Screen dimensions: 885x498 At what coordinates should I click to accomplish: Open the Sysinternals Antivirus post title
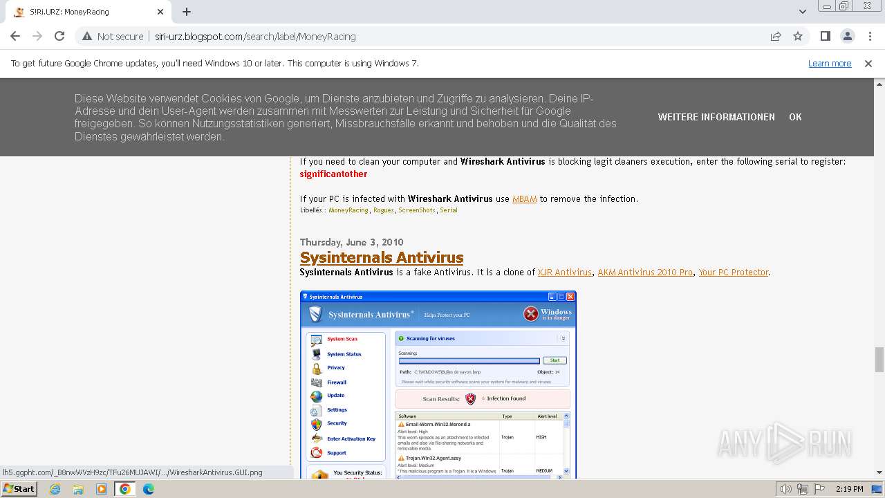382,257
